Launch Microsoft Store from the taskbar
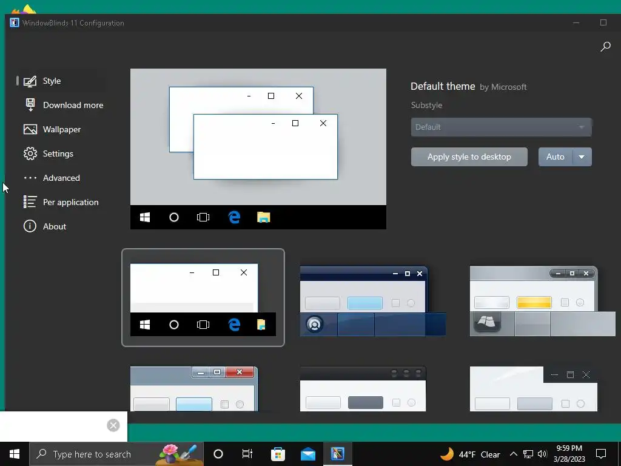The height and width of the screenshot is (466, 621). (278, 454)
